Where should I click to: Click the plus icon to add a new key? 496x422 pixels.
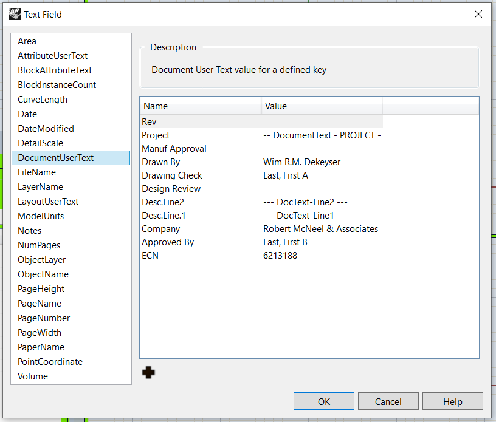tap(148, 373)
